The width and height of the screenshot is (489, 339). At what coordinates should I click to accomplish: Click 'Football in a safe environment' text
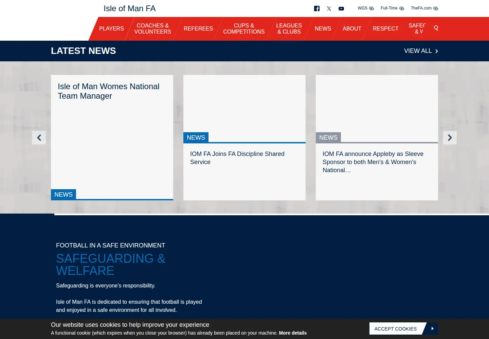point(111,245)
